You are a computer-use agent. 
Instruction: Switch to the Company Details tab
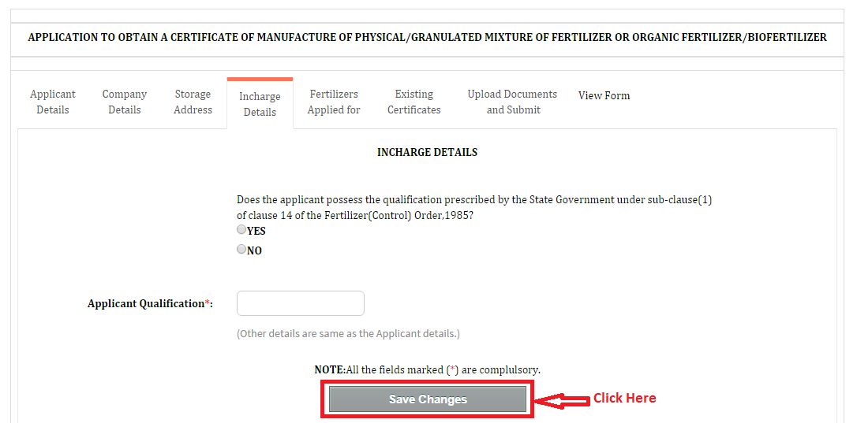pyautogui.click(x=124, y=102)
